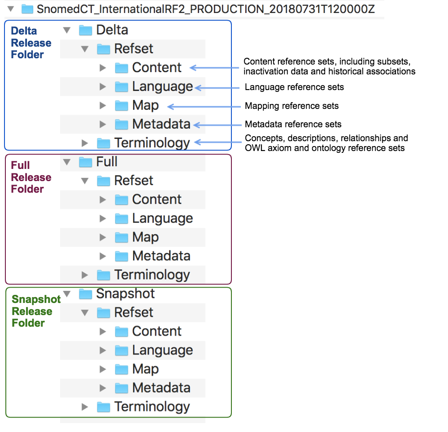448x432 pixels.
Task: Click the Metadata folder icon under Full Refset
Action: point(122,256)
